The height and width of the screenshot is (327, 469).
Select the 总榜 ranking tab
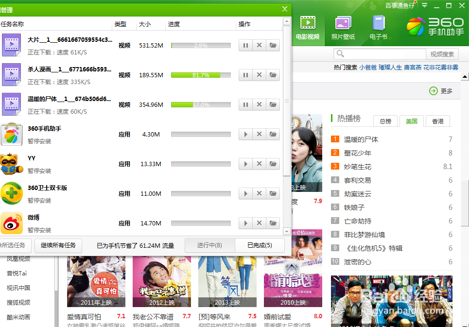click(x=385, y=121)
